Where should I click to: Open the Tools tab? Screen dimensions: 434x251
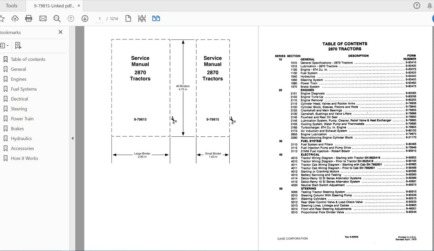click(11, 6)
